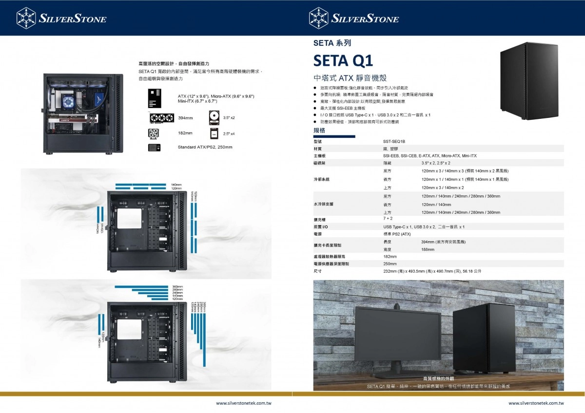The height and width of the screenshot is (413, 585).
Task: Click the "前置 I/O" row label
Action: pyautogui.click(x=320, y=227)
